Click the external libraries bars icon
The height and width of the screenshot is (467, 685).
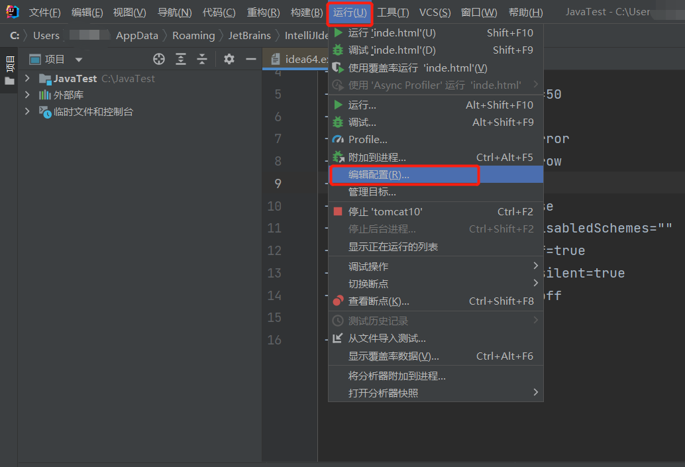click(x=45, y=95)
